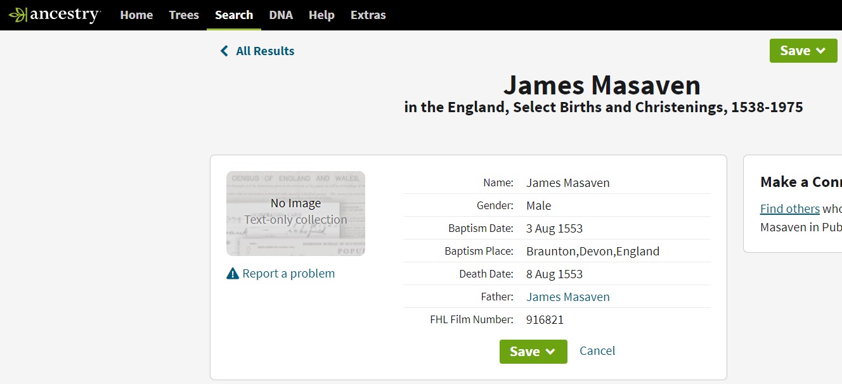Expand the top-right Save dropdown
This screenshot has width=842, height=384.
click(x=803, y=51)
